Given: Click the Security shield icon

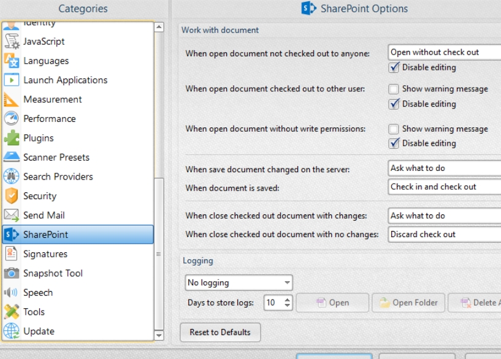Looking at the screenshot, I should 12,196.
